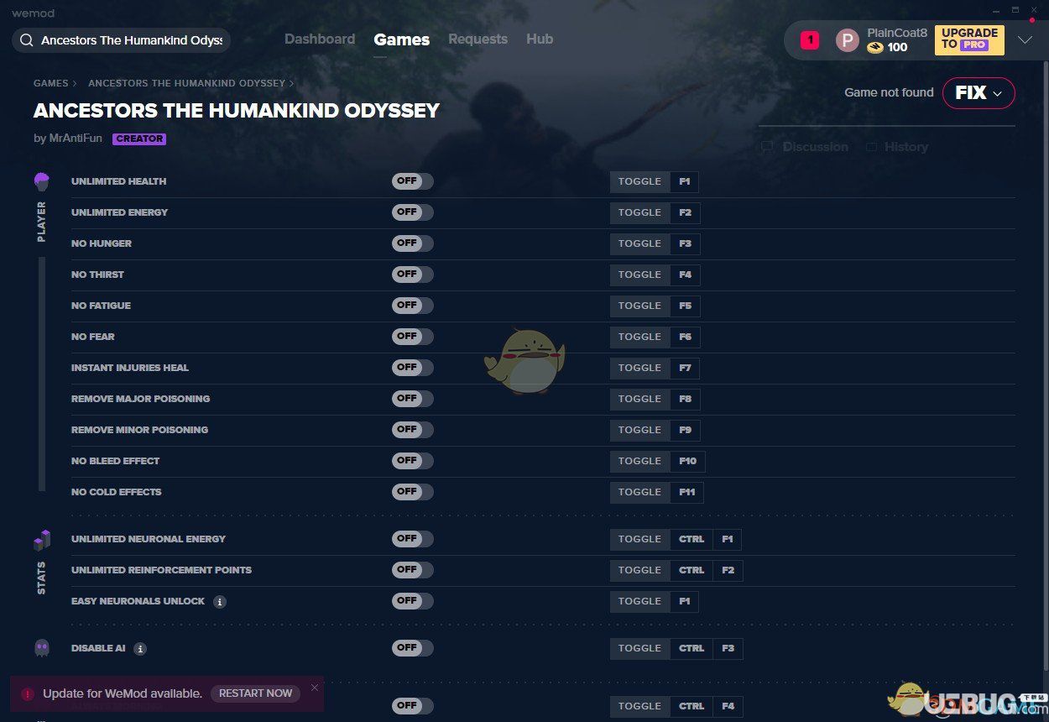Open the notifications badge showing 1

810,39
